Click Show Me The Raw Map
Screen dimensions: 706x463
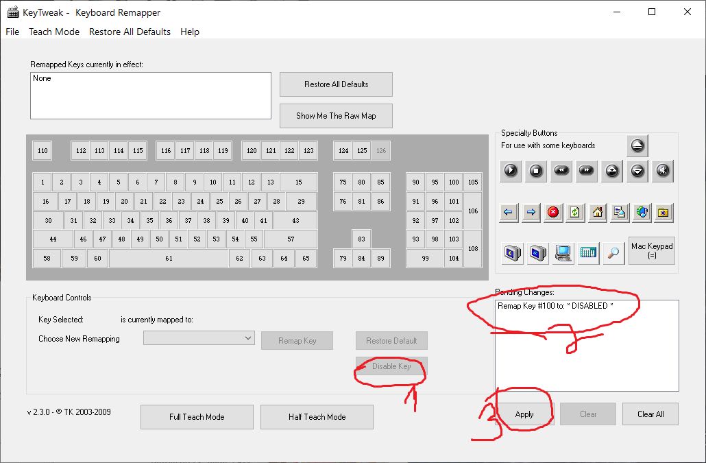coord(336,116)
